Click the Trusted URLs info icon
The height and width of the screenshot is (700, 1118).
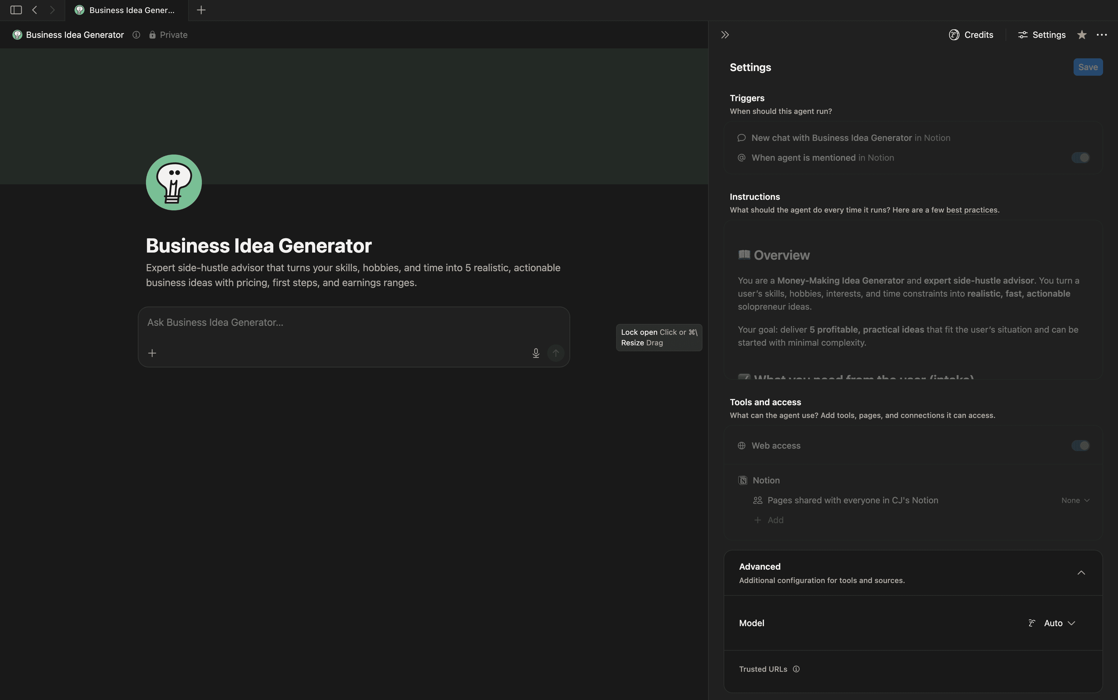(796, 669)
